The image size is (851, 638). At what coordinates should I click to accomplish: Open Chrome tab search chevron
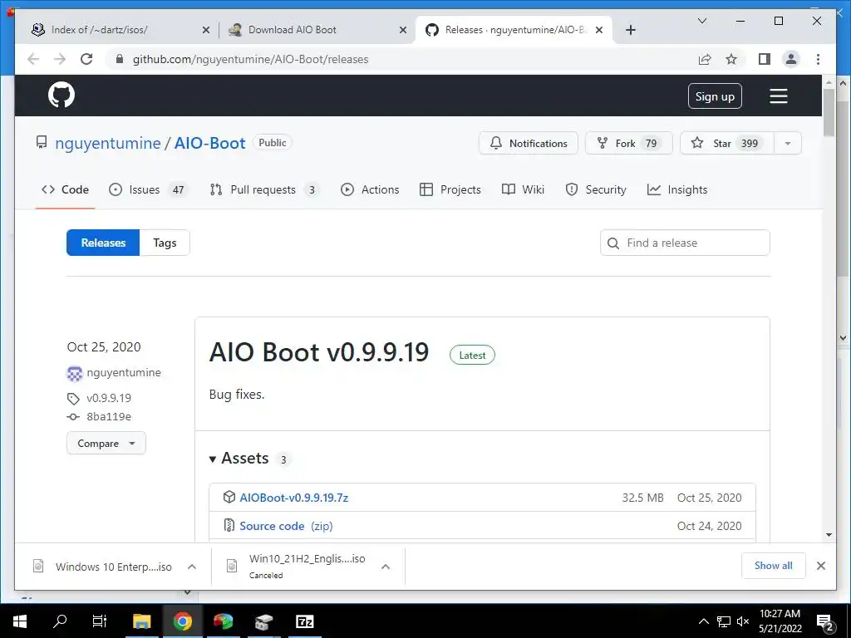701,21
